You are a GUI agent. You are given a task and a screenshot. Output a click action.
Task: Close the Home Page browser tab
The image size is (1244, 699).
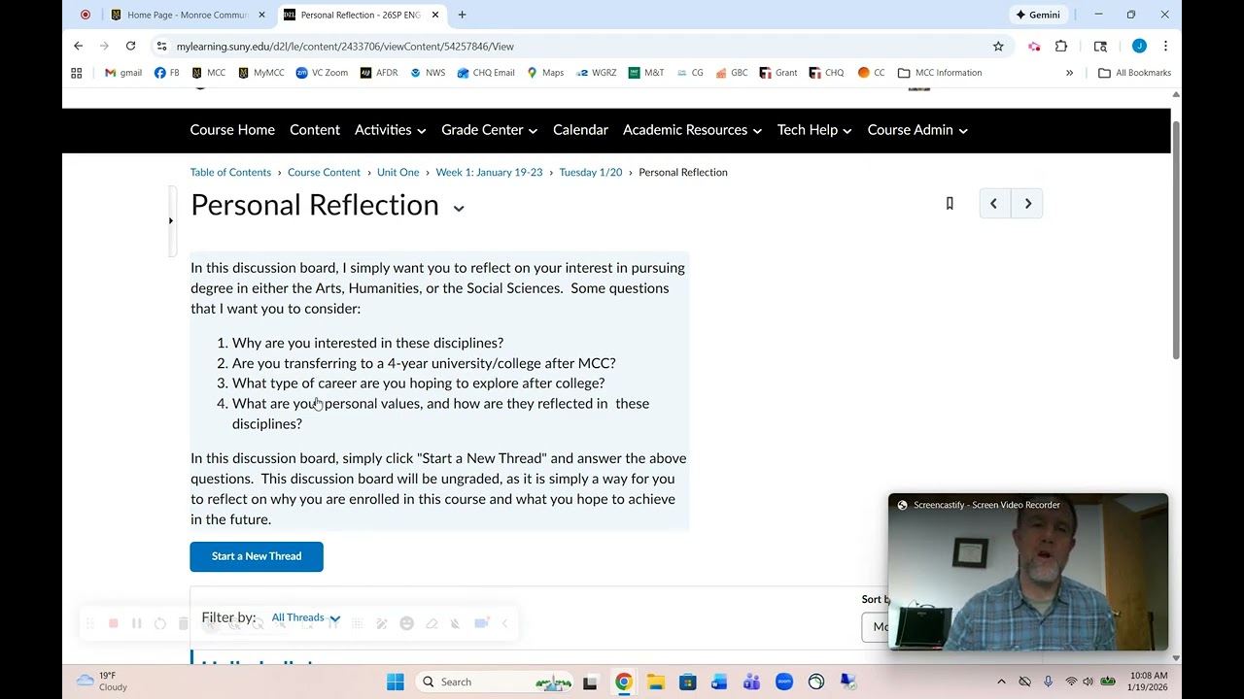(261, 15)
